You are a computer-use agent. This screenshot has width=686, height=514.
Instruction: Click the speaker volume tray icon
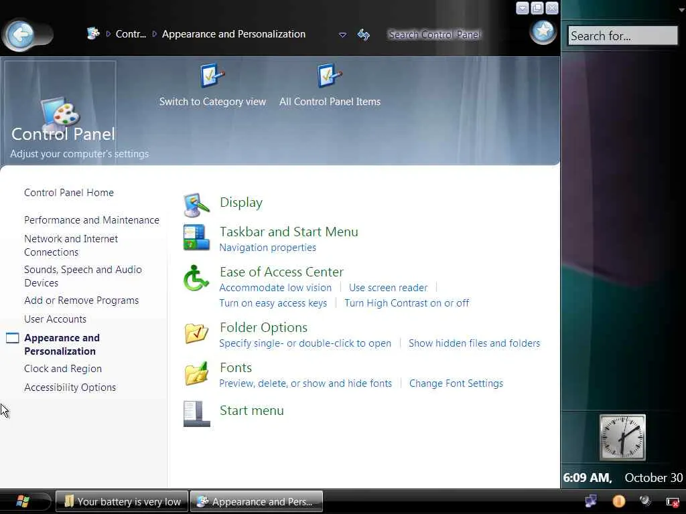[645, 501]
